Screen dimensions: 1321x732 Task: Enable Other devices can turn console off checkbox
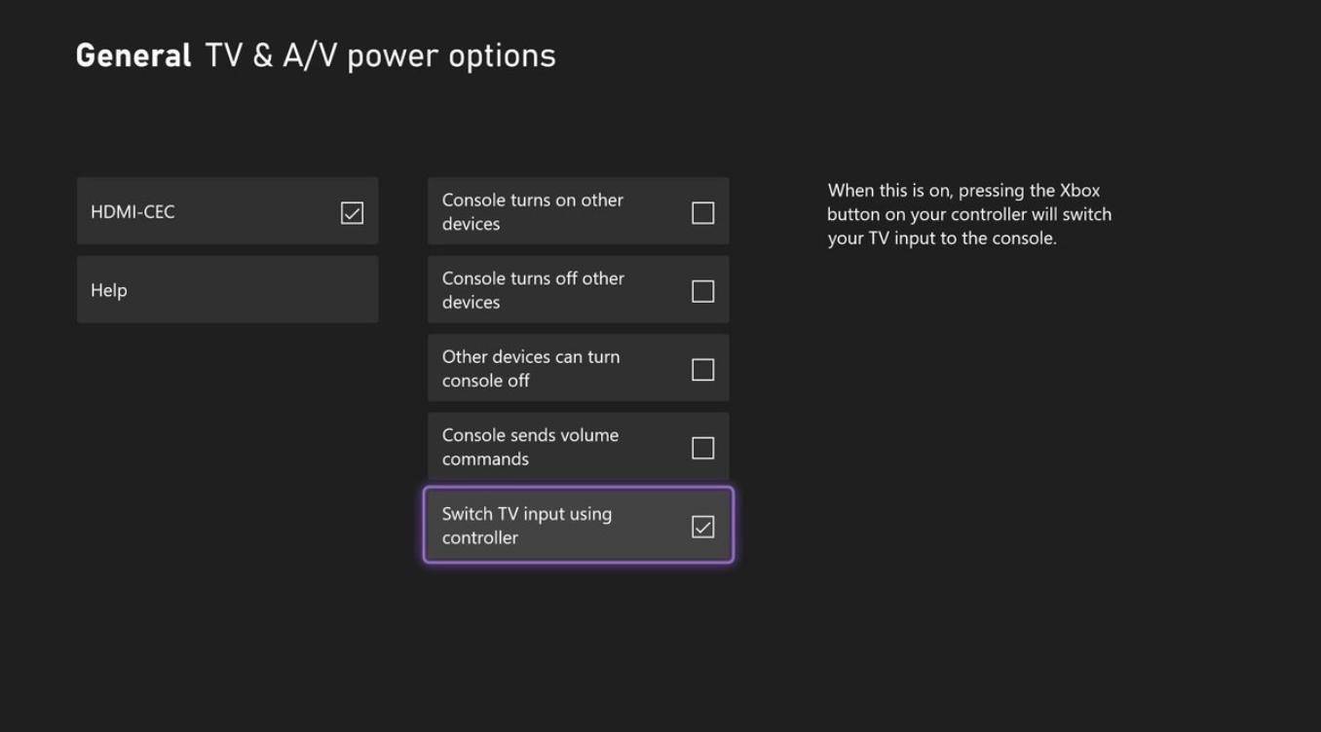(702, 370)
